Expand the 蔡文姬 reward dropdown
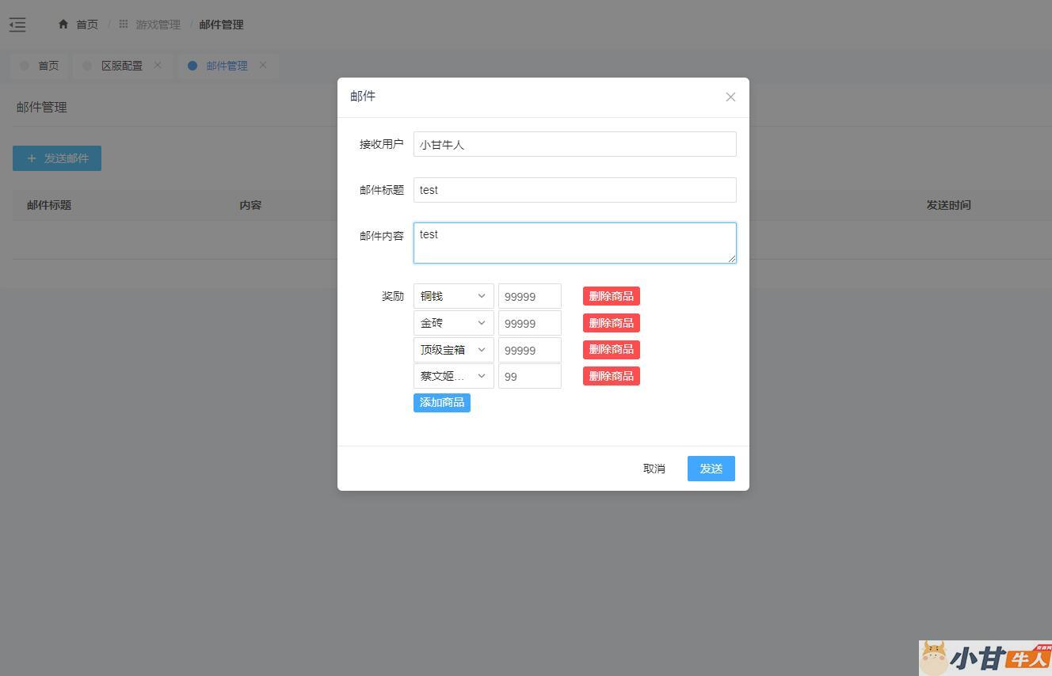Image resolution: width=1052 pixels, height=676 pixels. pyautogui.click(x=453, y=376)
